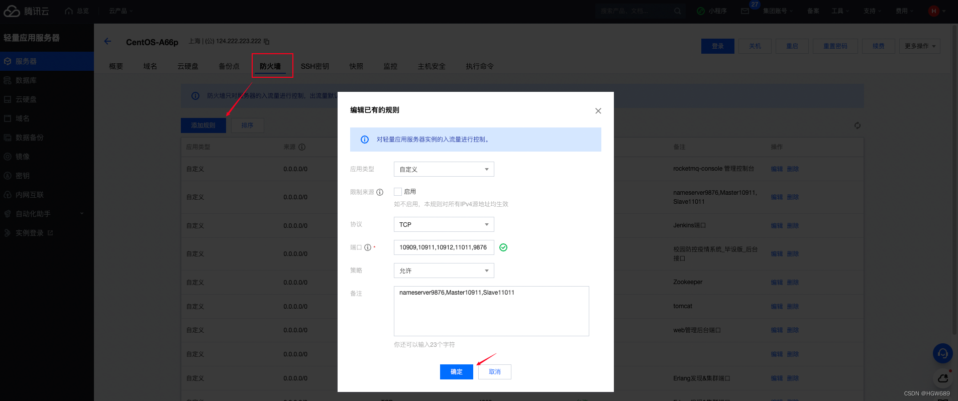The height and width of the screenshot is (401, 958).
Task: Switch to the SSH密钥 tab
Action: (315, 66)
